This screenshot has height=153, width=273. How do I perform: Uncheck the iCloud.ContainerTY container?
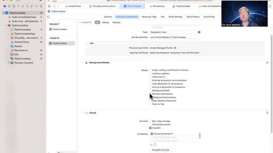(x=152, y=134)
